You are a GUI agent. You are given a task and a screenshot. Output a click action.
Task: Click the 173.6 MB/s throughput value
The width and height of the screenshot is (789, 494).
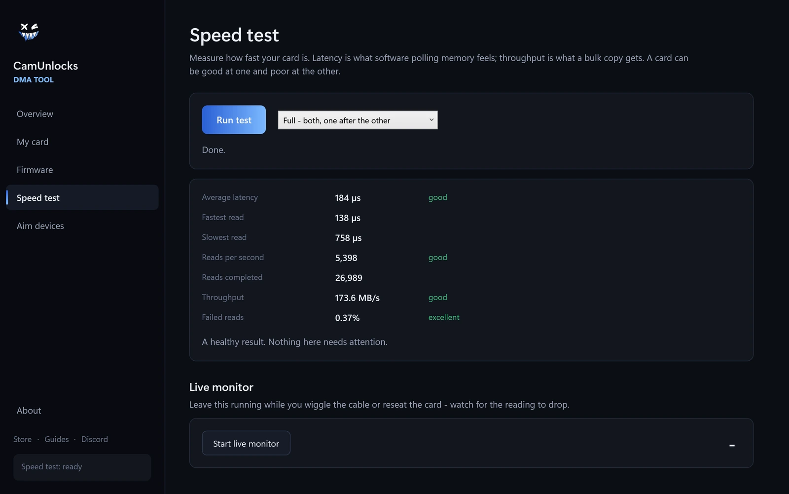pos(358,298)
